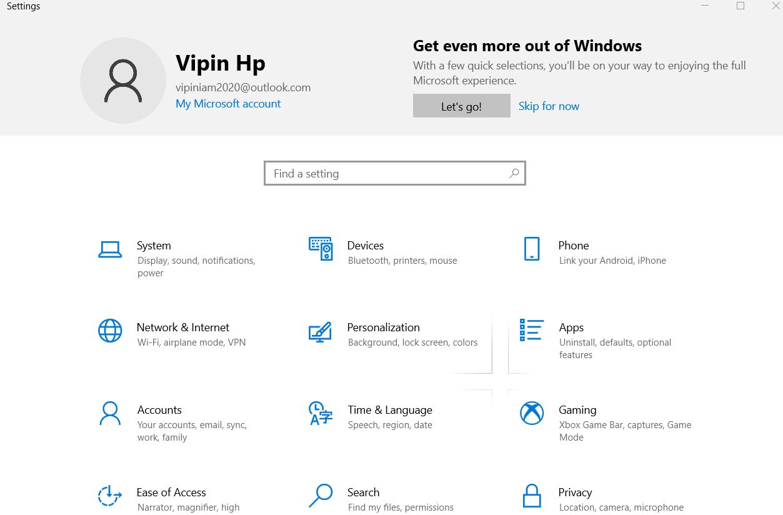
Task: Click 'Background, lock screen, colors' text
Action: coord(412,342)
